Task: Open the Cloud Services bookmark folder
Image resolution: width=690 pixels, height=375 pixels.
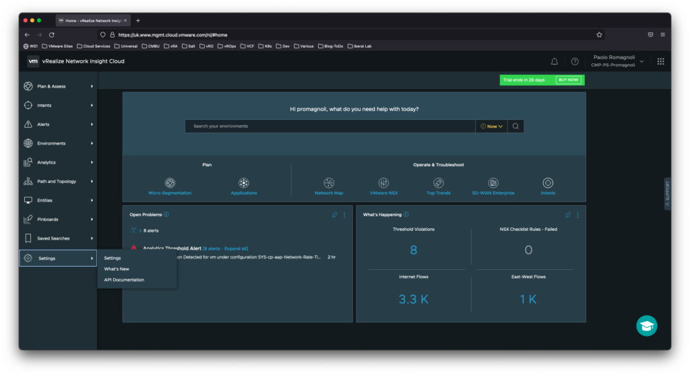Action: tap(93, 46)
